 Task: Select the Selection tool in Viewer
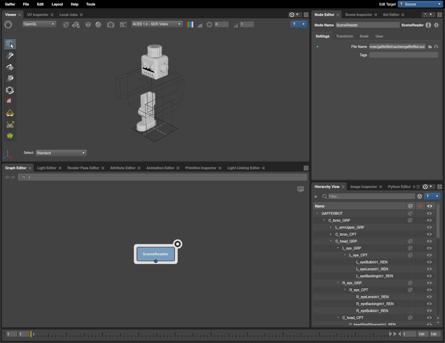(x=10, y=44)
